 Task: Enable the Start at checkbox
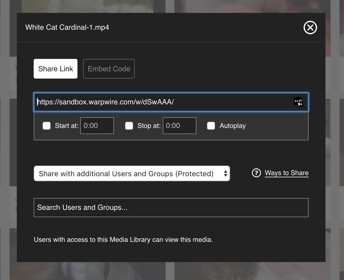tap(47, 126)
